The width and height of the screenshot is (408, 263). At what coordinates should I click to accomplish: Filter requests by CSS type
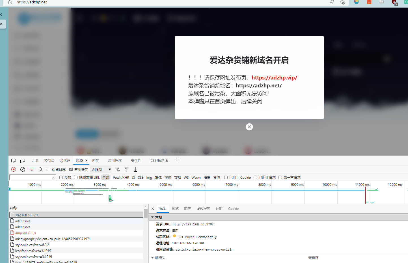[x=141, y=178]
